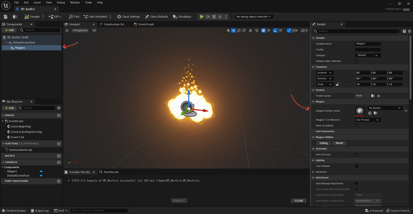The image size is (413, 214).
Task: Enable the Cast Shadow checkbox
Action: coord(356,166)
